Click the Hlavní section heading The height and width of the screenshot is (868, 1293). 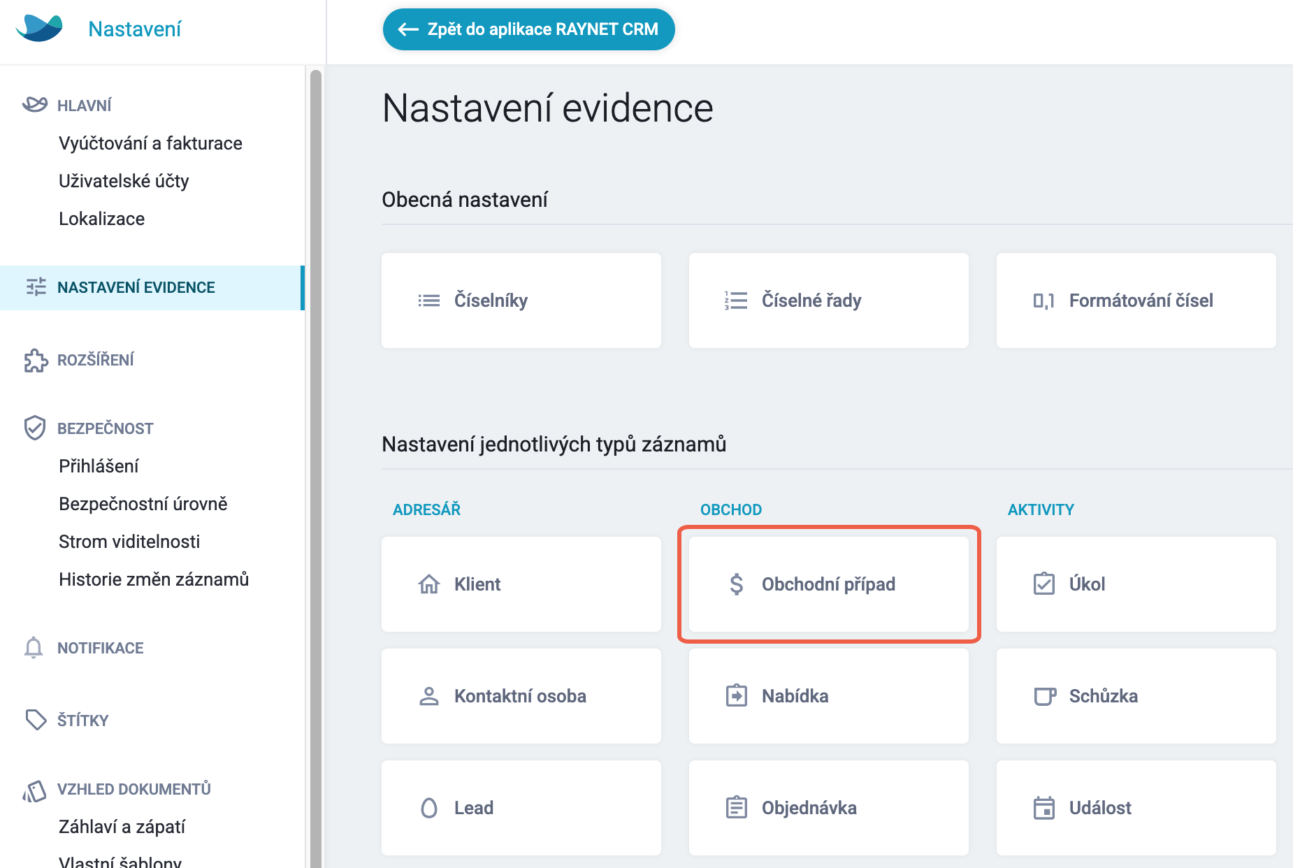(85, 106)
